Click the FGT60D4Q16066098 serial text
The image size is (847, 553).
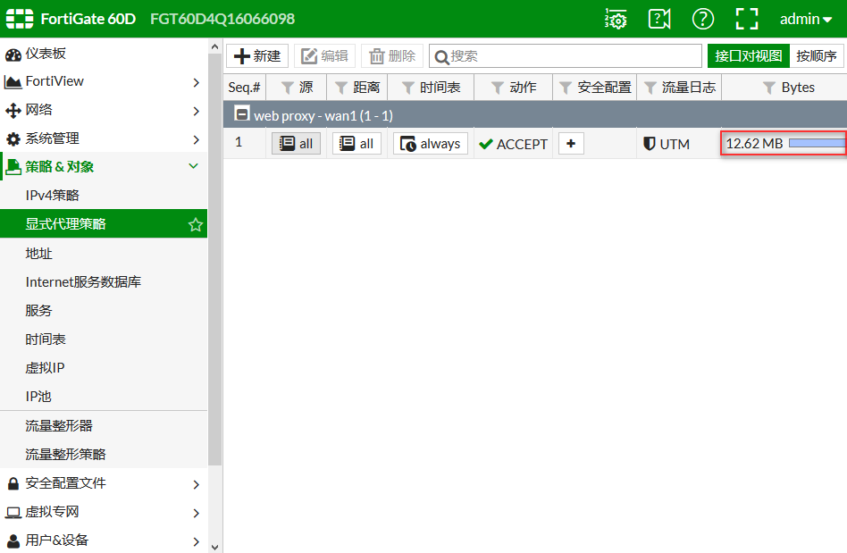[x=222, y=19]
